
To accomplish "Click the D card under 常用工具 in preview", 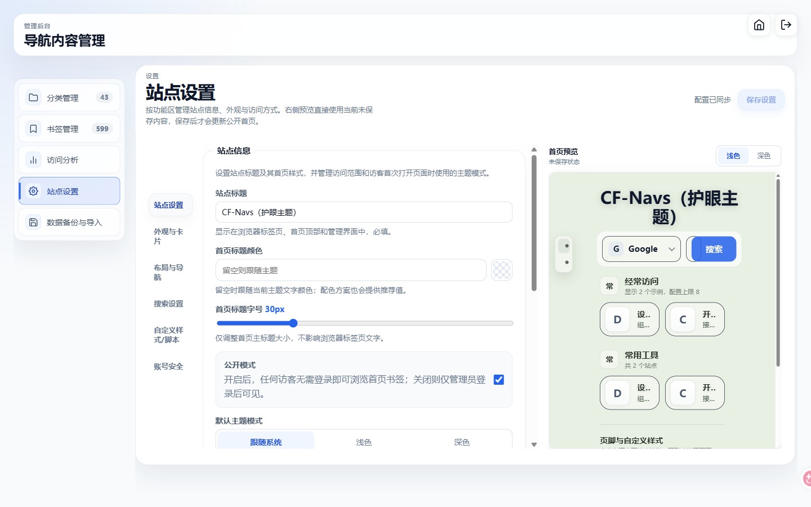I will point(629,393).
